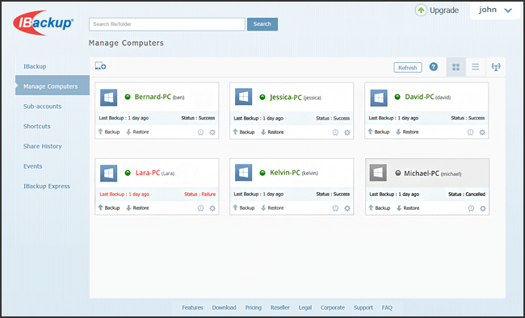Viewport: 525px width, 318px height.
Task: Open the Pricing footer link
Action: tap(253, 308)
